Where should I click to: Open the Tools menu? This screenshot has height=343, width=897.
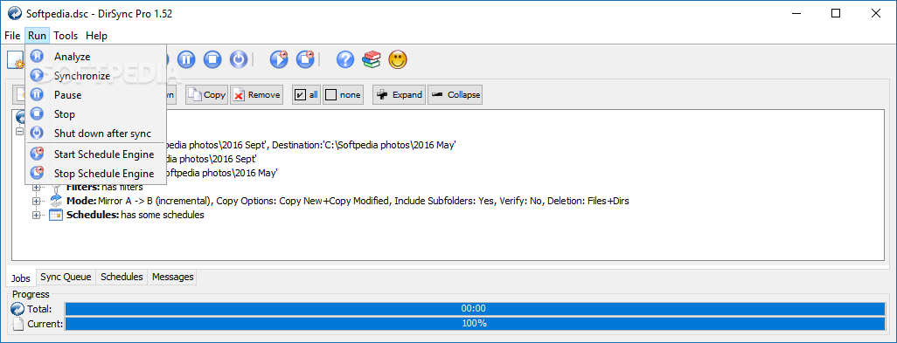(66, 36)
